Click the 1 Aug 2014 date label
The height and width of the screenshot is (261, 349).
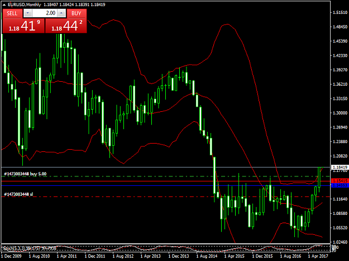click(207, 256)
